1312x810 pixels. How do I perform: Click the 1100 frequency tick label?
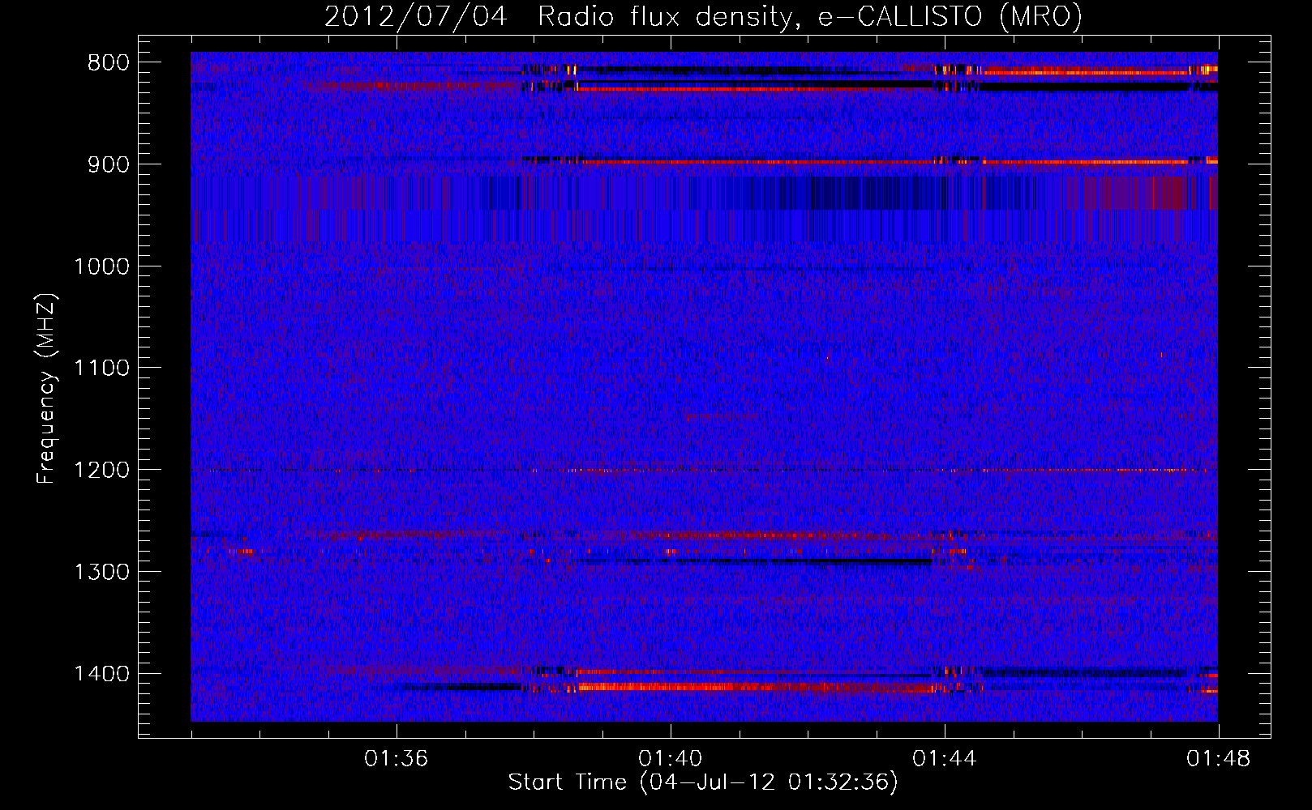click(x=101, y=369)
